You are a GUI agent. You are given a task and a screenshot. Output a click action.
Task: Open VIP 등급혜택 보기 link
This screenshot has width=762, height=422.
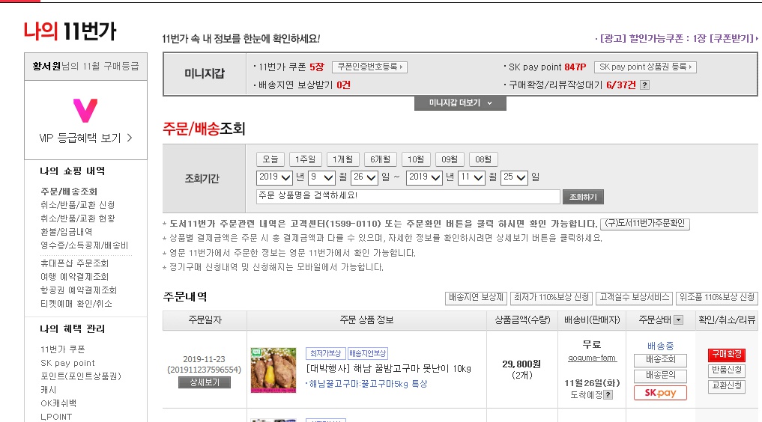[85, 138]
